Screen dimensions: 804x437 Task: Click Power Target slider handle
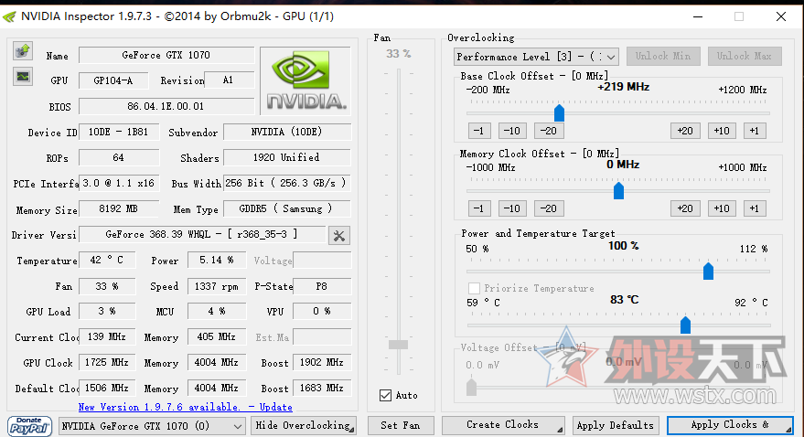(709, 271)
